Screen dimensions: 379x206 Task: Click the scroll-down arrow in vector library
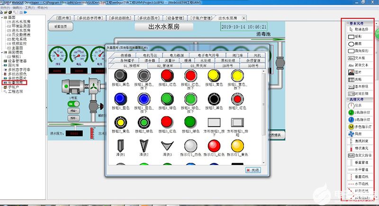pos(263,163)
